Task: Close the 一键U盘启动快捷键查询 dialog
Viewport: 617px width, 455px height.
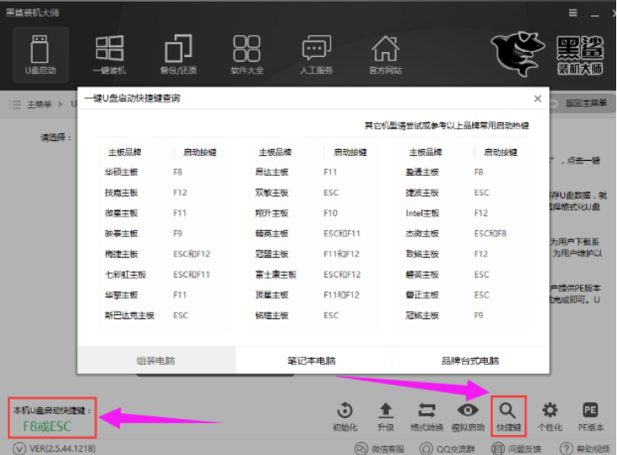Action: 537,99
